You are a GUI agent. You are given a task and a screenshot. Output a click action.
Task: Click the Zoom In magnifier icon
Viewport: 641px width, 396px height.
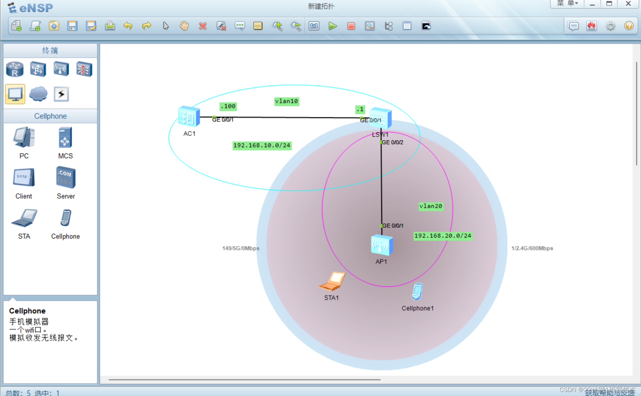(277, 26)
